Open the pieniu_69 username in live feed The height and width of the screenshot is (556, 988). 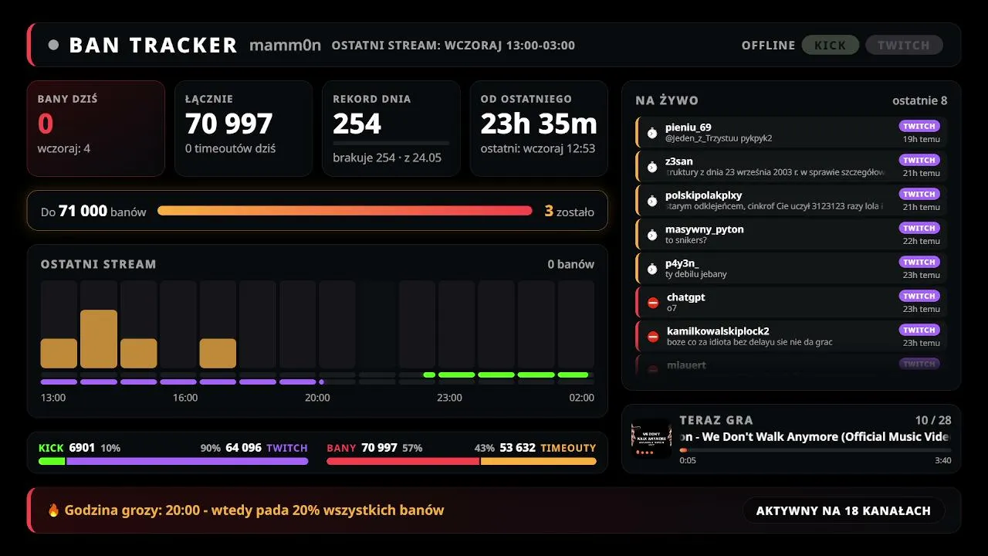[689, 127]
